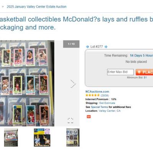Open the (2809) reviews link
153x153 pixels.
[105, 95]
